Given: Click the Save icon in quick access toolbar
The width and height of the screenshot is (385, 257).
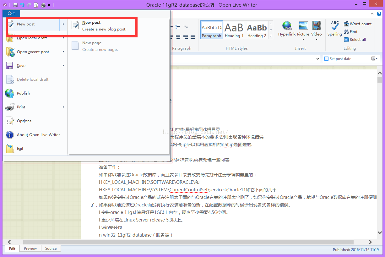Looking at the screenshot, I should (15, 5).
